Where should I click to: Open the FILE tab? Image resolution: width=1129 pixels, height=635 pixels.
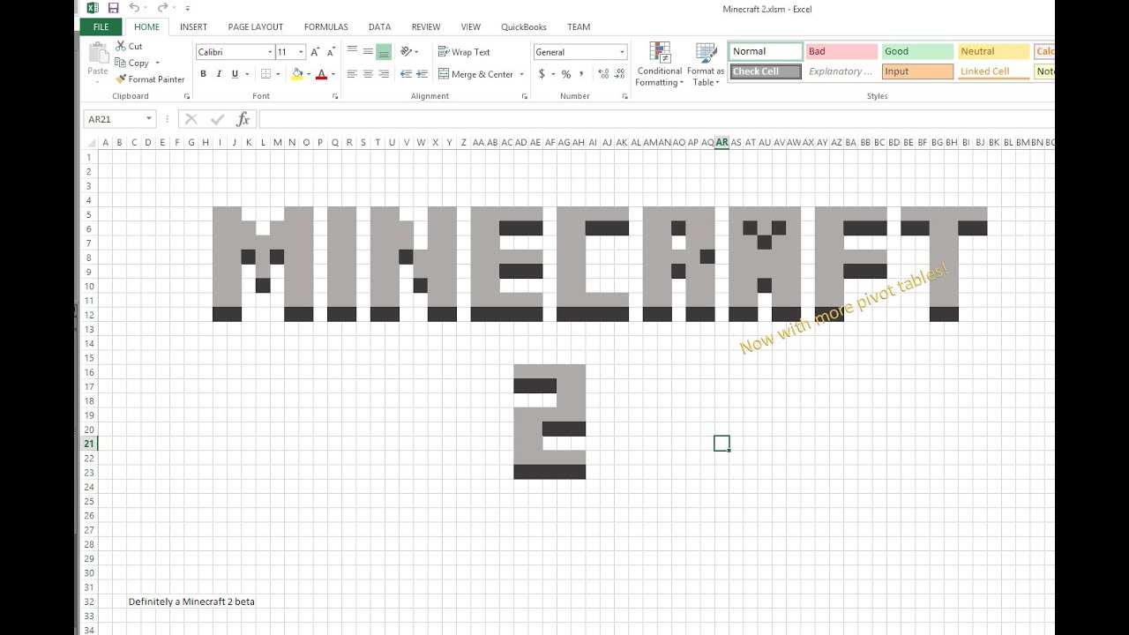point(101,26)
